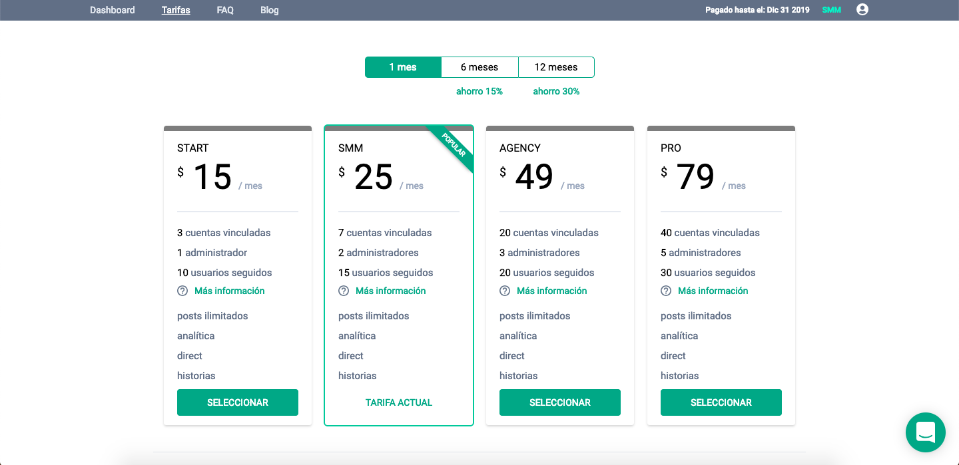Select the START plan
The width and height of the screenshot is (959, 465).
(238, 402)
